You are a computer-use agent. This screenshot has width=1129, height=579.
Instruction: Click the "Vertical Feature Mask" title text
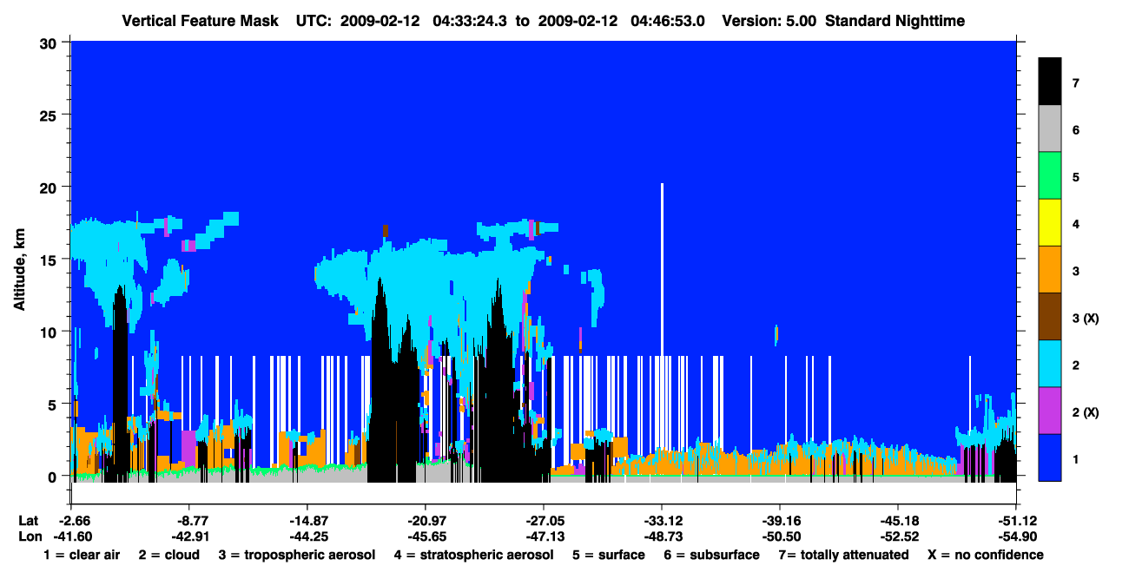point(201,20)
